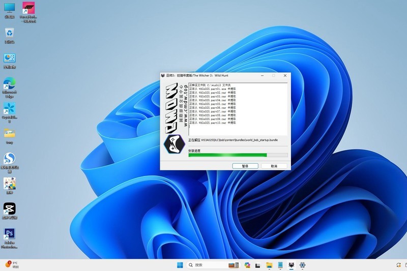407x271 pixels.
Task: Open the anime character desktop shortcut
Action: [9, 186]
